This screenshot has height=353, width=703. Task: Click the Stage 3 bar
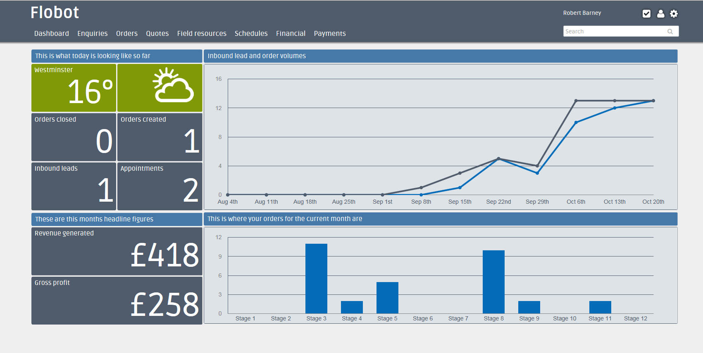point(316,278)
